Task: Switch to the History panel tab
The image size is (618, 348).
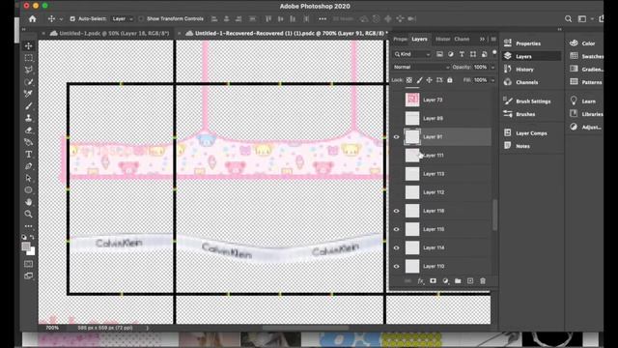Action: point(442,39)
